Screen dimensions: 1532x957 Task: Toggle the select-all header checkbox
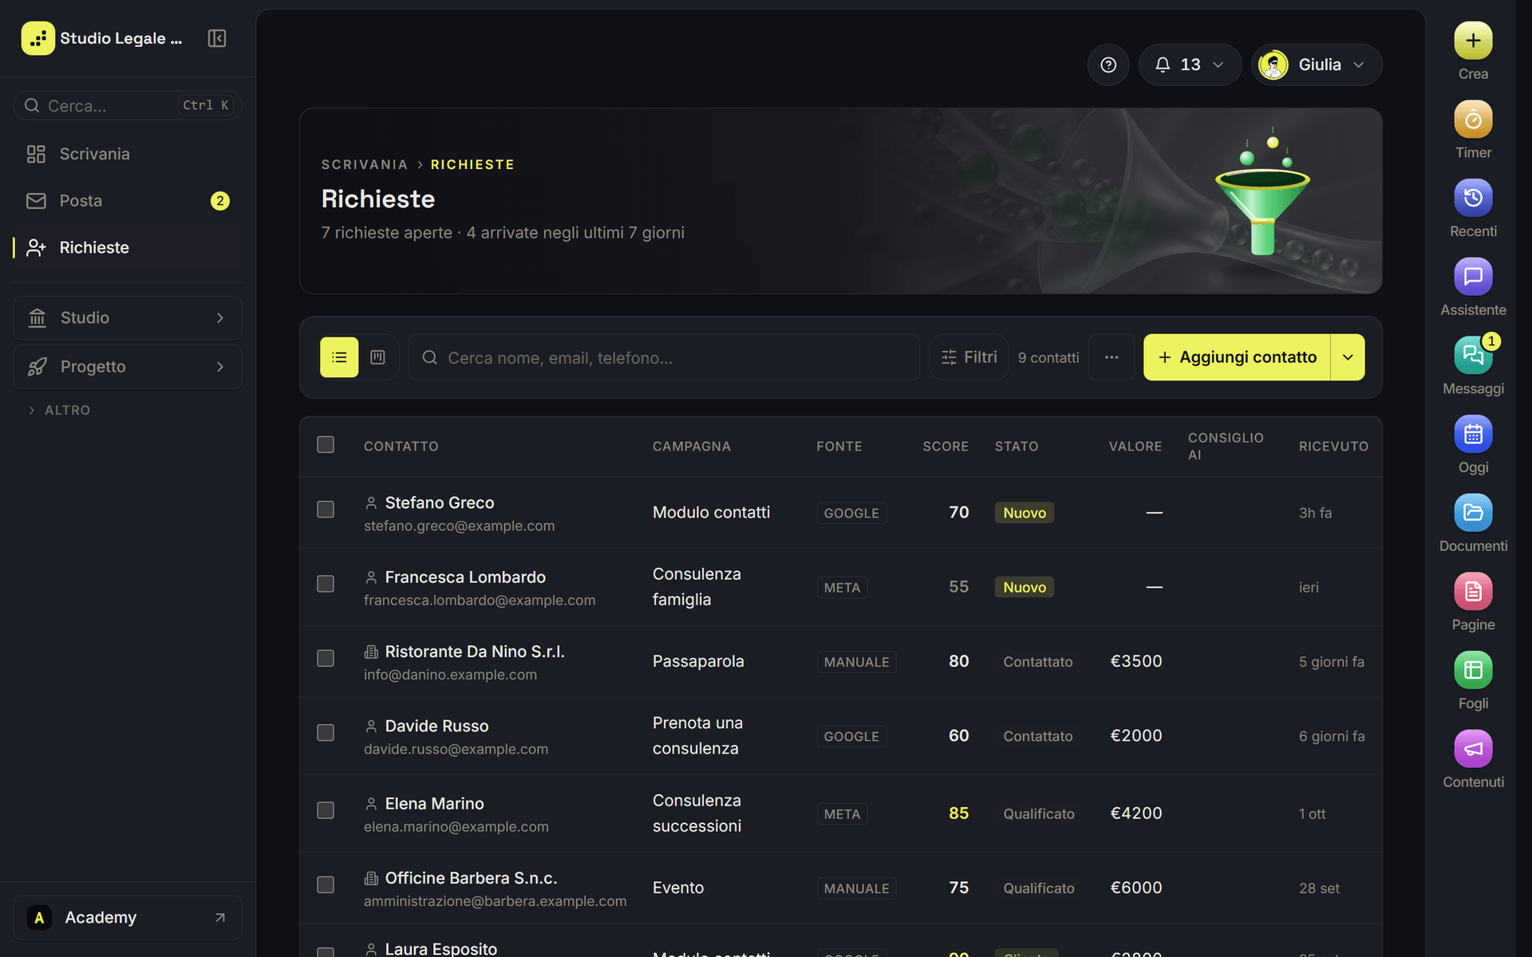326,444
